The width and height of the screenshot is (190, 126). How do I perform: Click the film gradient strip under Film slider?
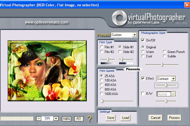(x=108, y=63)
